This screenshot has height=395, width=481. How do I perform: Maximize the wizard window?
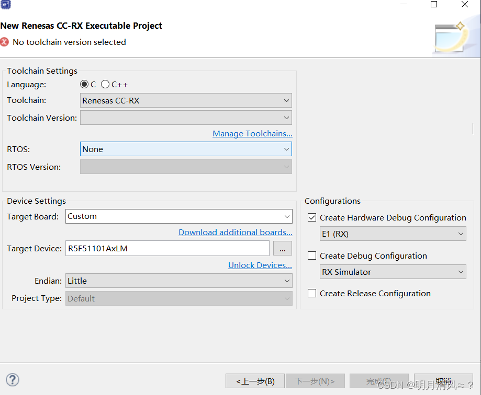[x=434, y=4]
